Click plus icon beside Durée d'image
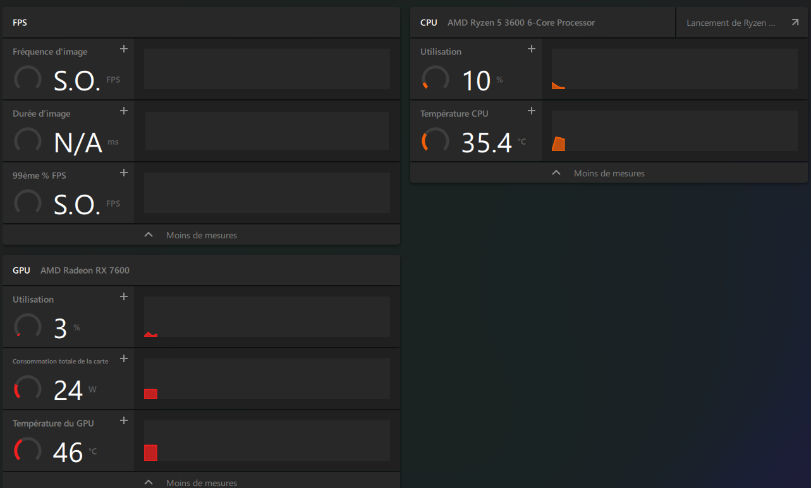Viewport: 811px width, 488px height. (124, 111)
